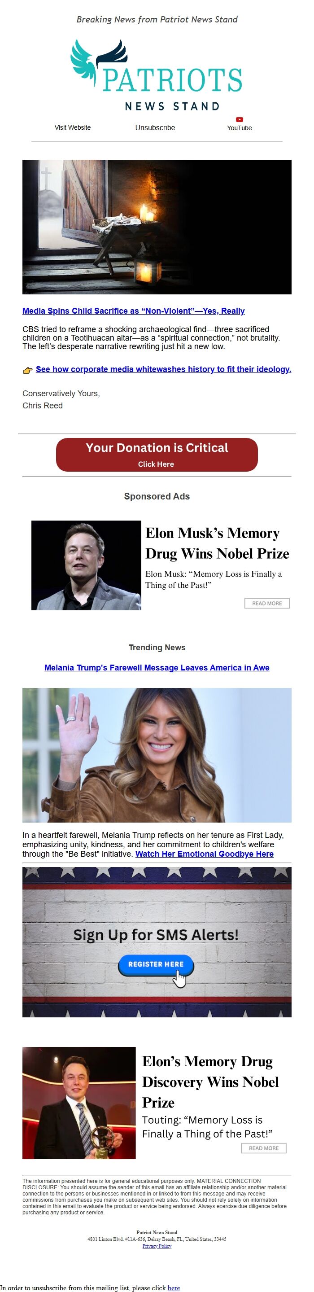Click the 'here' unsubscribe link at bottom
Image resolution: width=314 pixels, height=1292 pixels.
click(174, 1288)
